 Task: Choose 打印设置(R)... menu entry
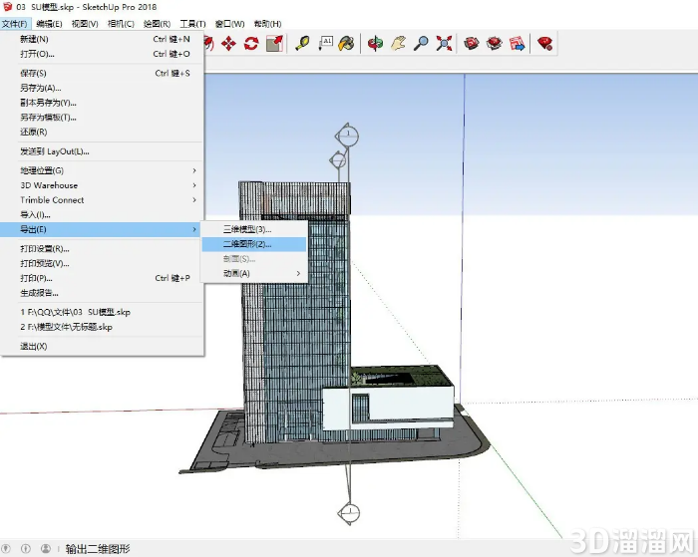[102, 249]
